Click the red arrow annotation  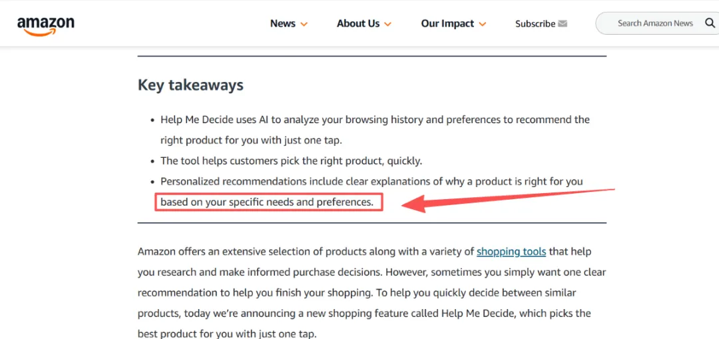[506, 198]
